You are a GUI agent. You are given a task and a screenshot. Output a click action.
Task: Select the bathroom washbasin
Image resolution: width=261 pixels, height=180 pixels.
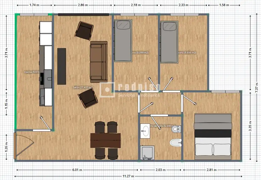tap(145, 131)
